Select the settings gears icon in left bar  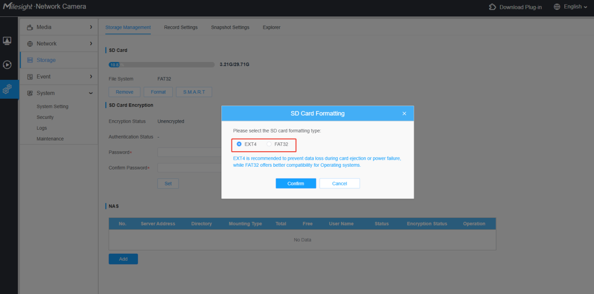pyautogui.click(x=7, y=89)
